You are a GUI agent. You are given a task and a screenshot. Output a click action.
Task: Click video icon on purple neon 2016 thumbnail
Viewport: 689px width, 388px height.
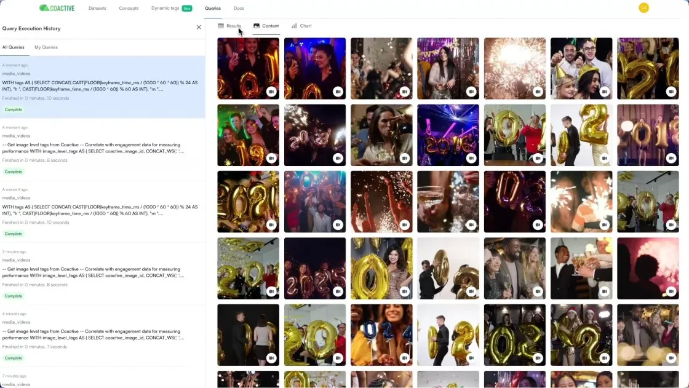(471, 158)
